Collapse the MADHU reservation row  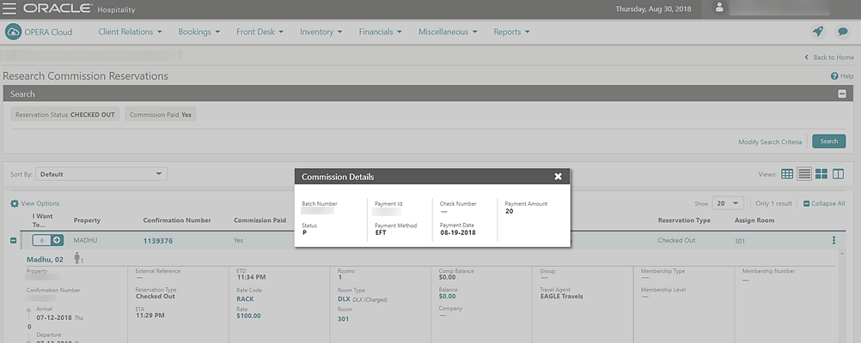click(x=13, y=241)
